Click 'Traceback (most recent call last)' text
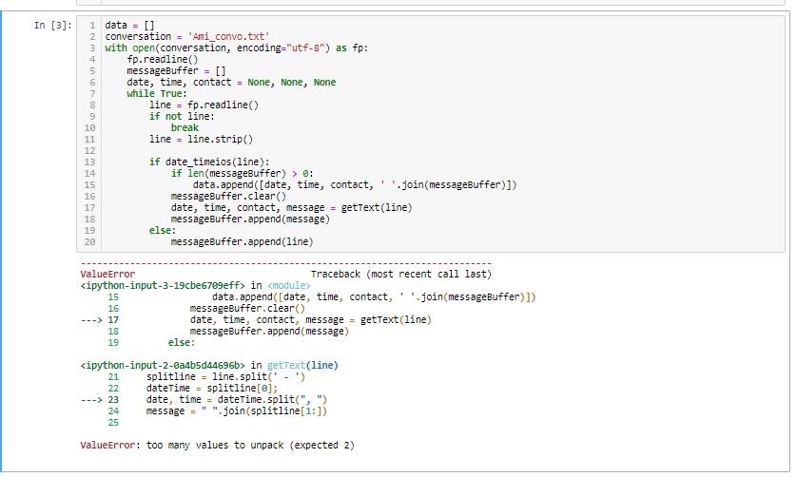Image resolution: width=797 pixels, height=477 pixels. click(401, 275)
